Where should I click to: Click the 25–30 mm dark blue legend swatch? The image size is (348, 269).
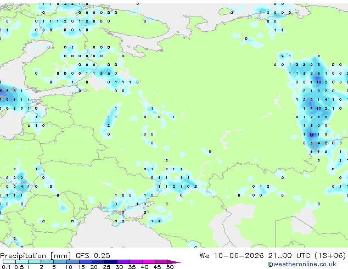click(111, 262)
